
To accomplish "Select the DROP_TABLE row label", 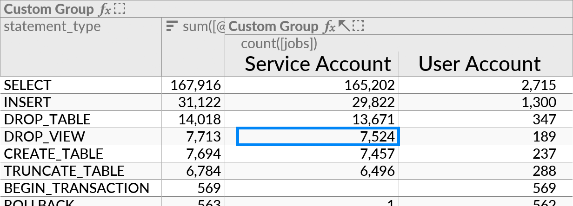I will coord(47,119).
